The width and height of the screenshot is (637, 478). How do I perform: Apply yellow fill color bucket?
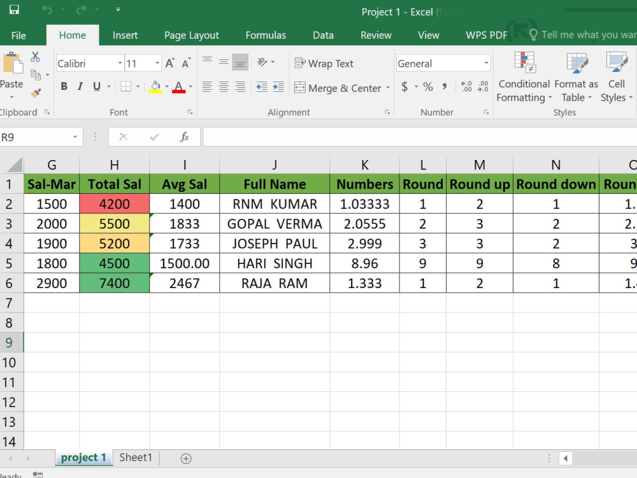click(x=155, y=87)
